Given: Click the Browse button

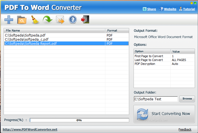Looking at the screenshot, I should point(187,99).
